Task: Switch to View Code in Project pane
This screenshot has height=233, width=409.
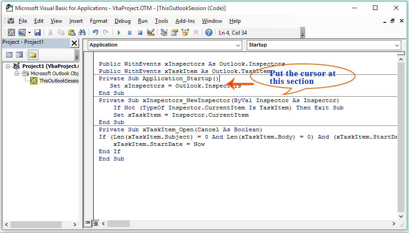Action: (x=9, y=55)
